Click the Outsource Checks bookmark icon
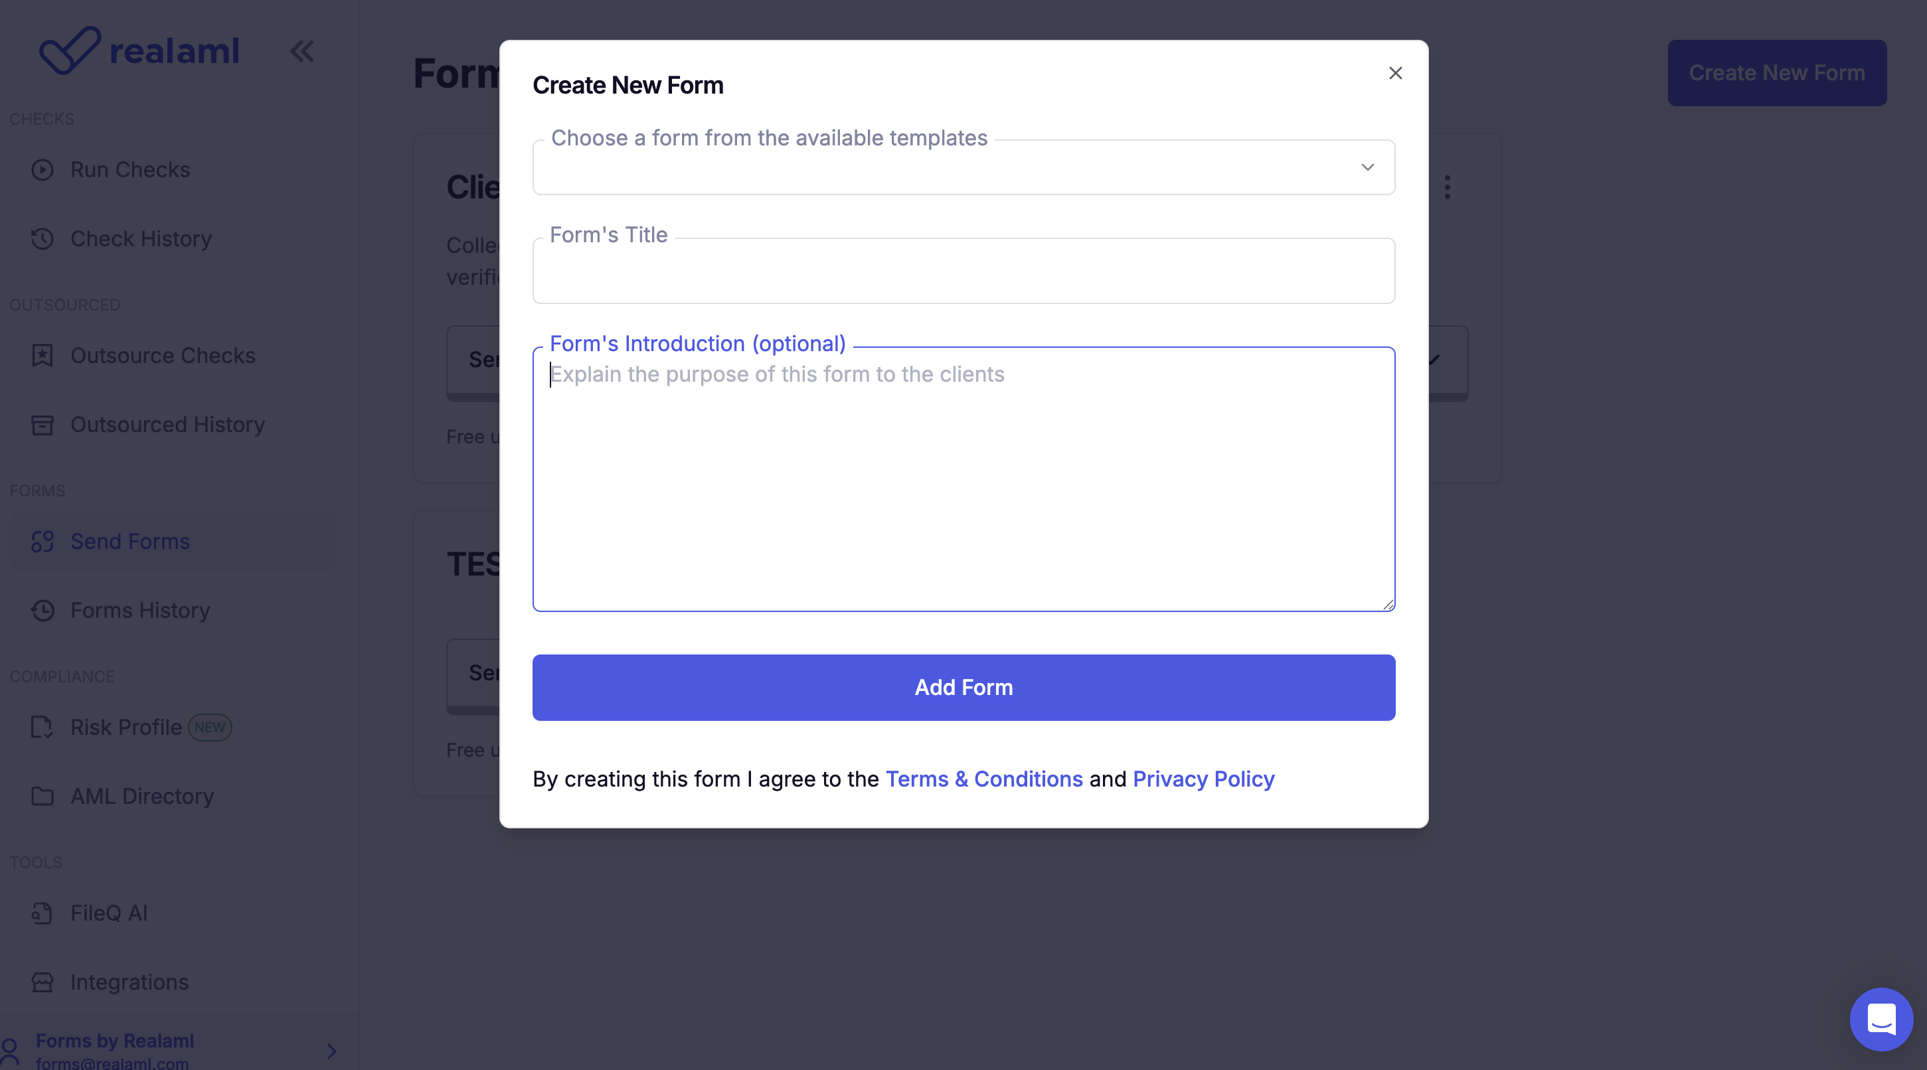1927x1070 pixels. [42, 355]
